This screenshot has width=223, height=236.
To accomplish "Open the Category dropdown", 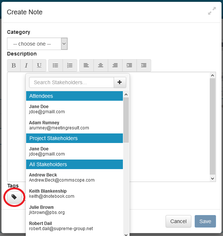I will pyautogui.click(x=37, y=44).
